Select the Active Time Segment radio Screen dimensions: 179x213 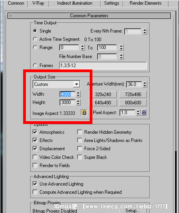(x=35, y=39)
